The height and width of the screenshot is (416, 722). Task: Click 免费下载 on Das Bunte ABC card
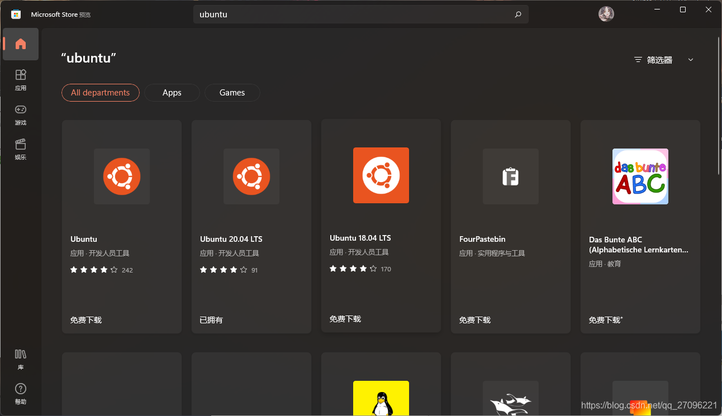[x=606, y=320]
